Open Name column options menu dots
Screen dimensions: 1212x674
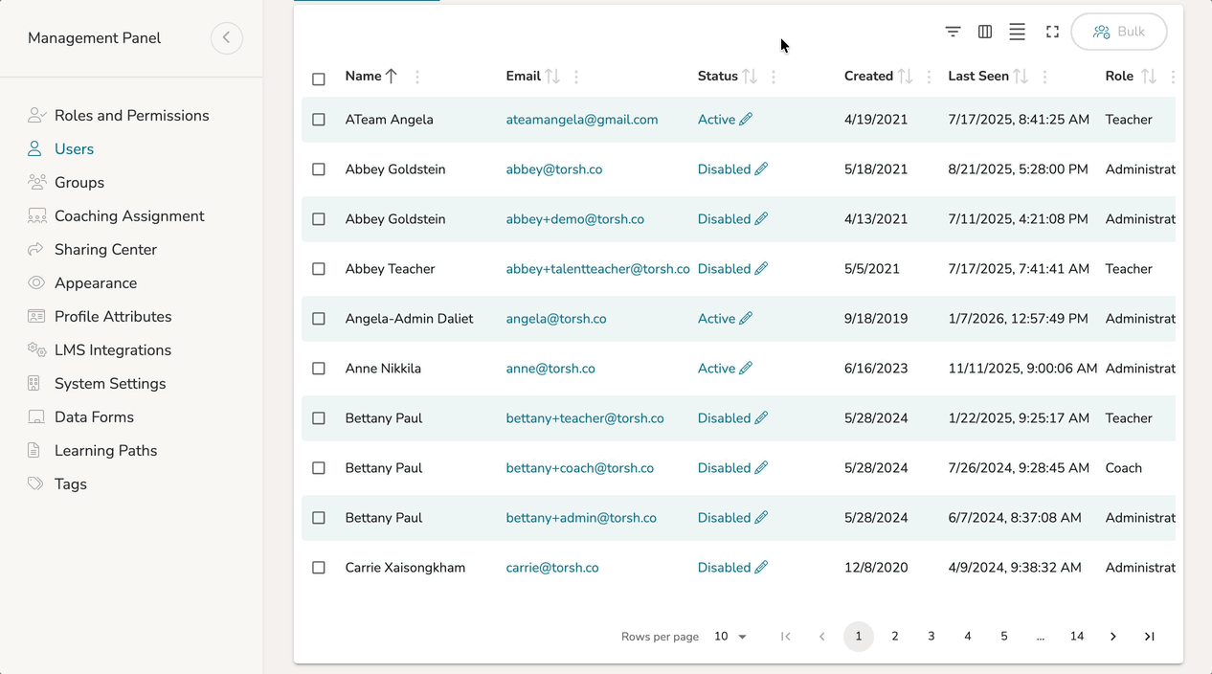click(417, 77)
